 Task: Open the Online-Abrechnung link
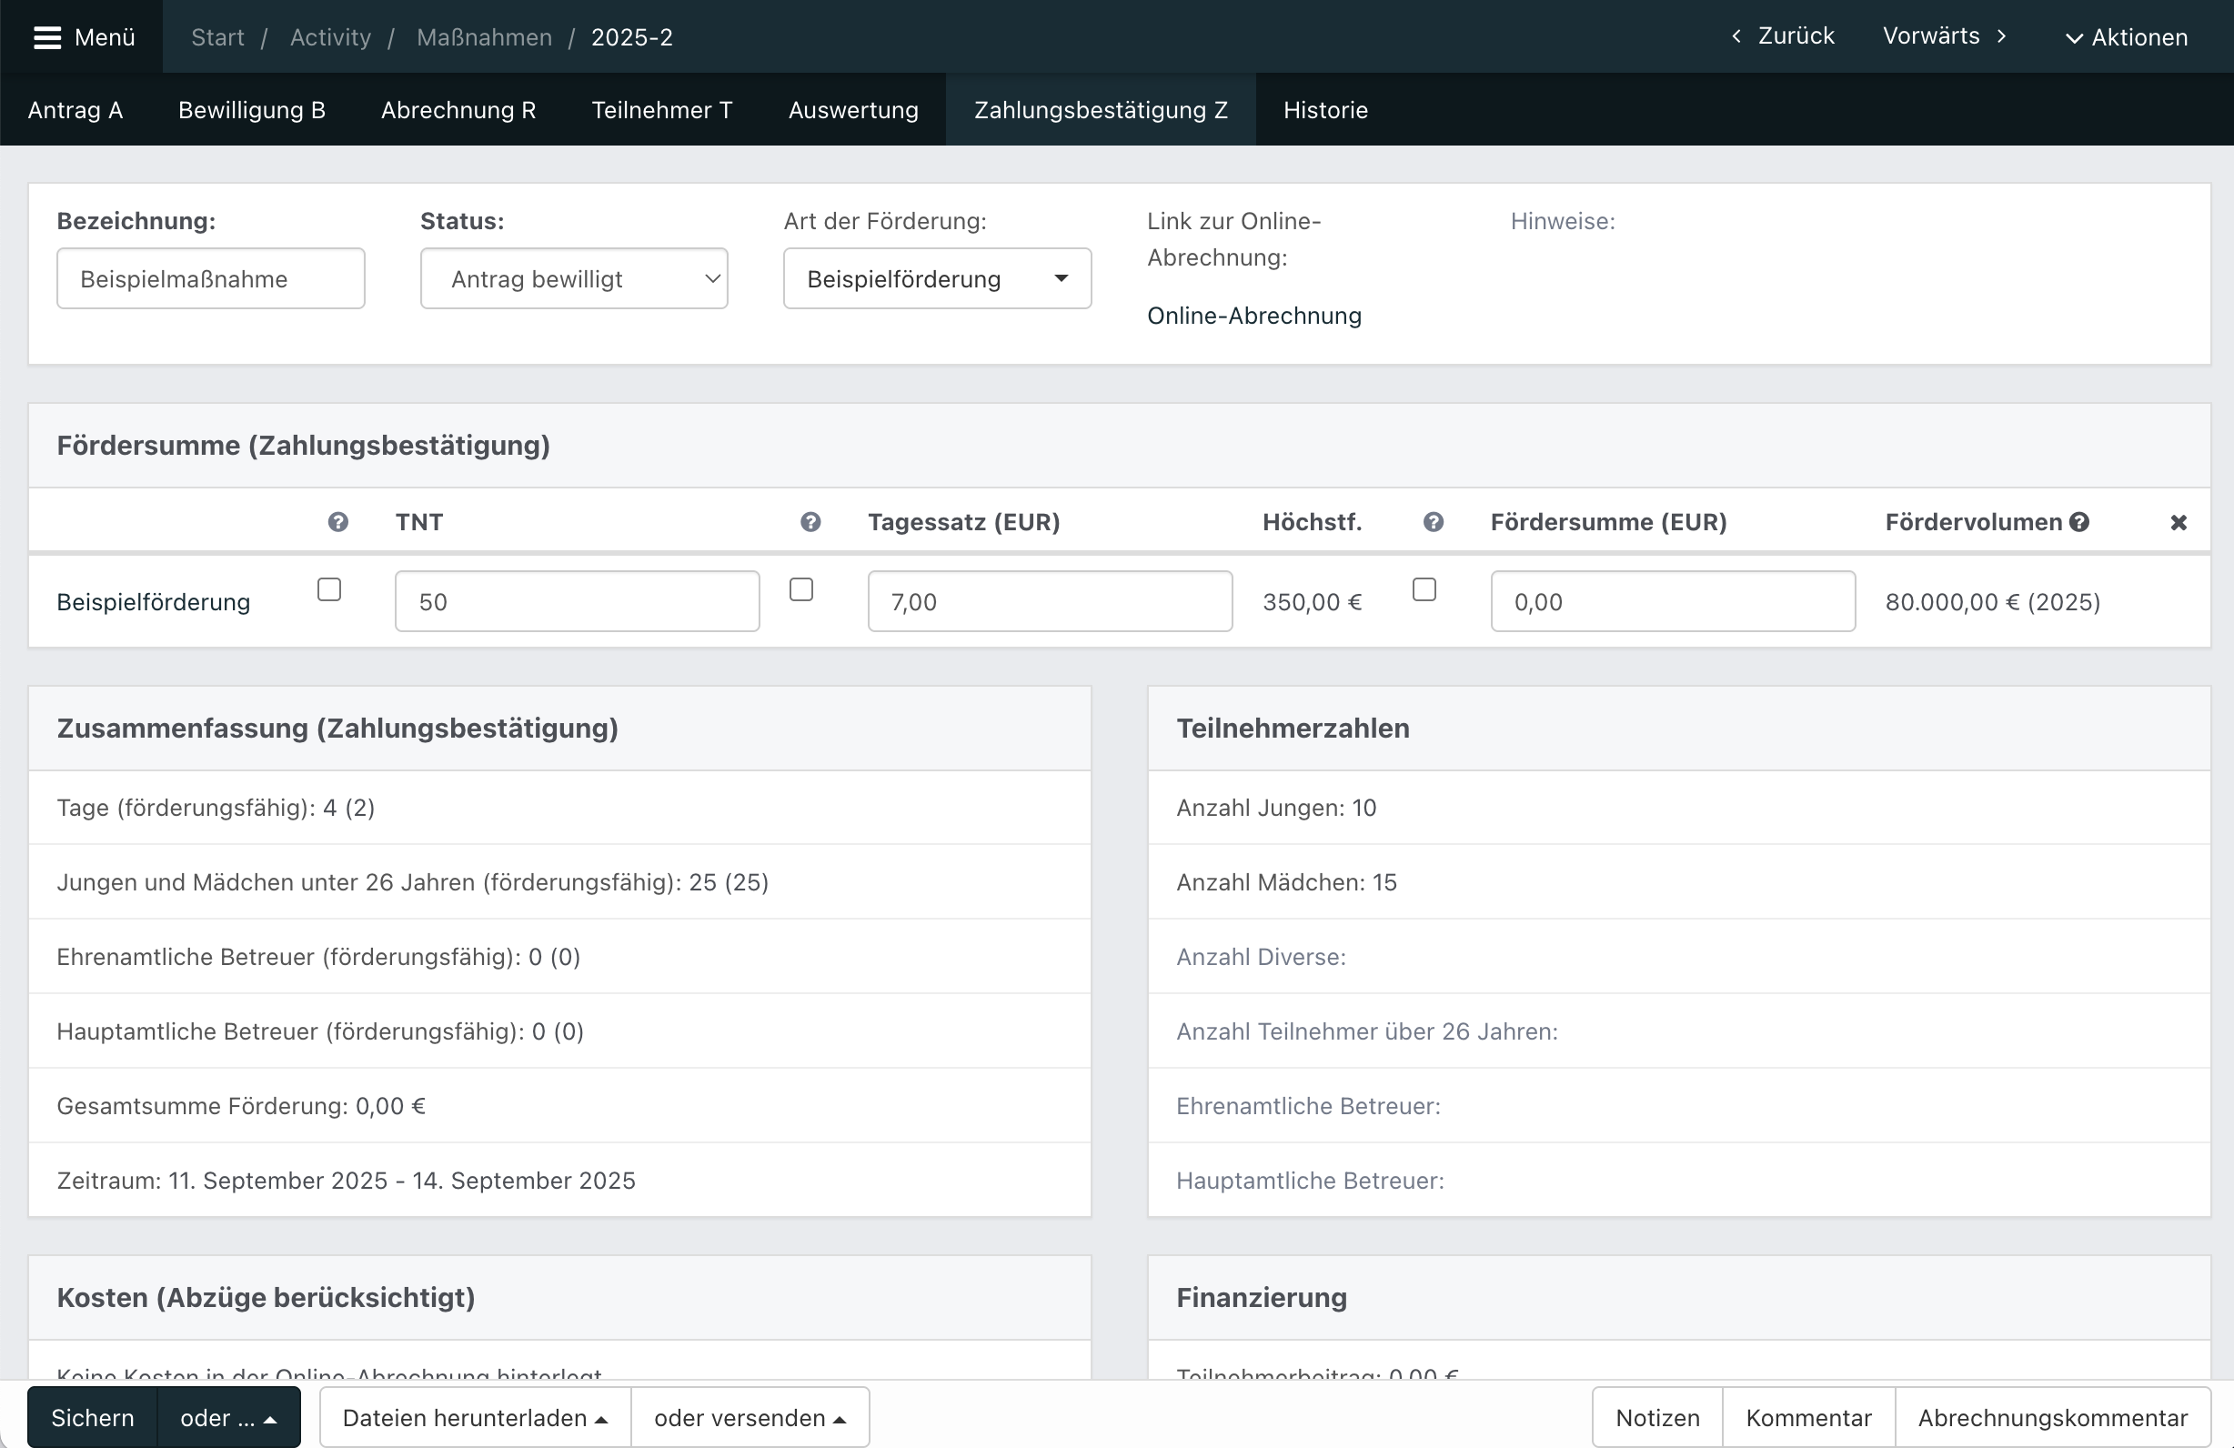tap(1254, 316)
